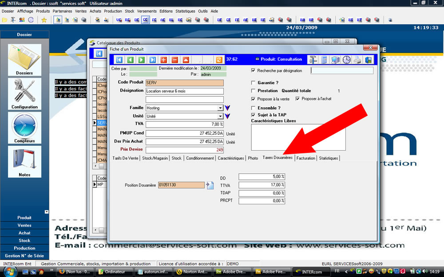444x277 pixels.
Task: Click the lookup icon beside Position Douanière
Action: [x=210, y=185]
